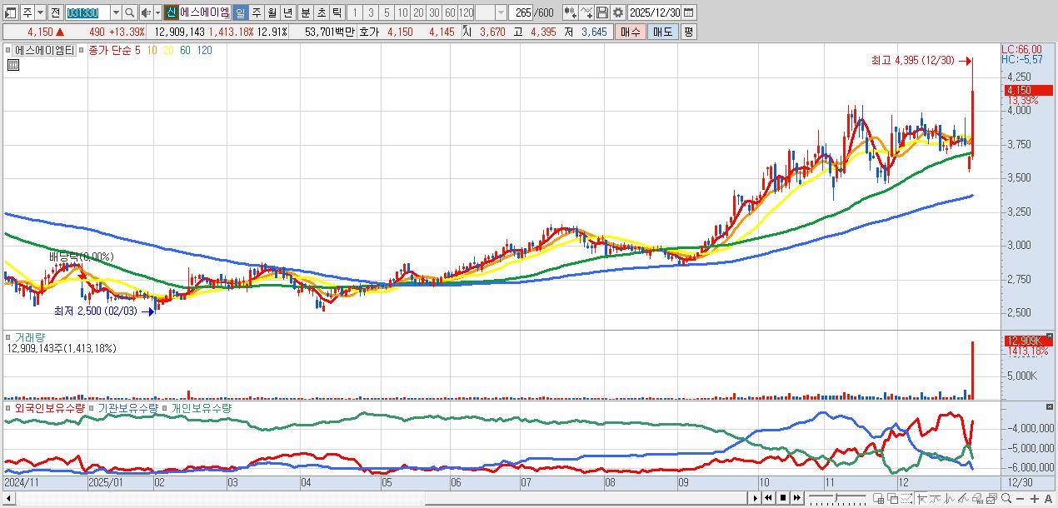Open chart settings gear

618,12
